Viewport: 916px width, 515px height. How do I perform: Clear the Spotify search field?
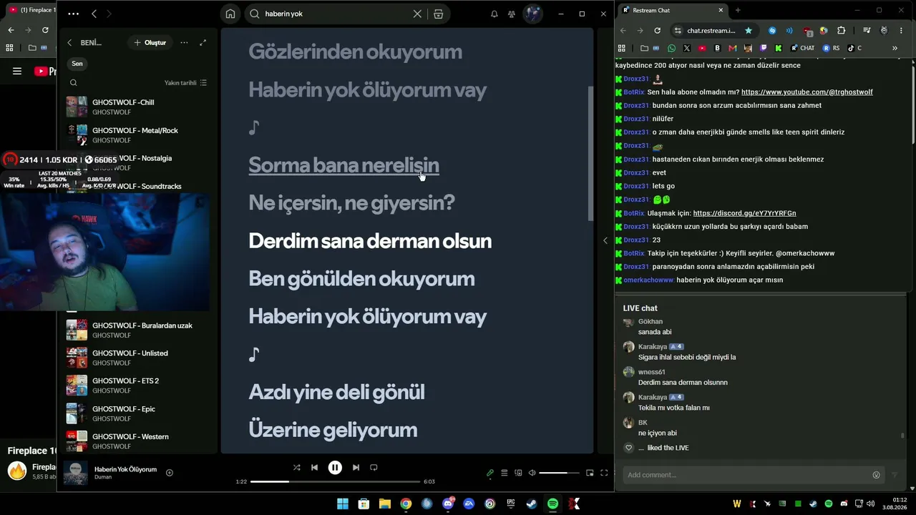pyautogui.click(x=417, y=14)
